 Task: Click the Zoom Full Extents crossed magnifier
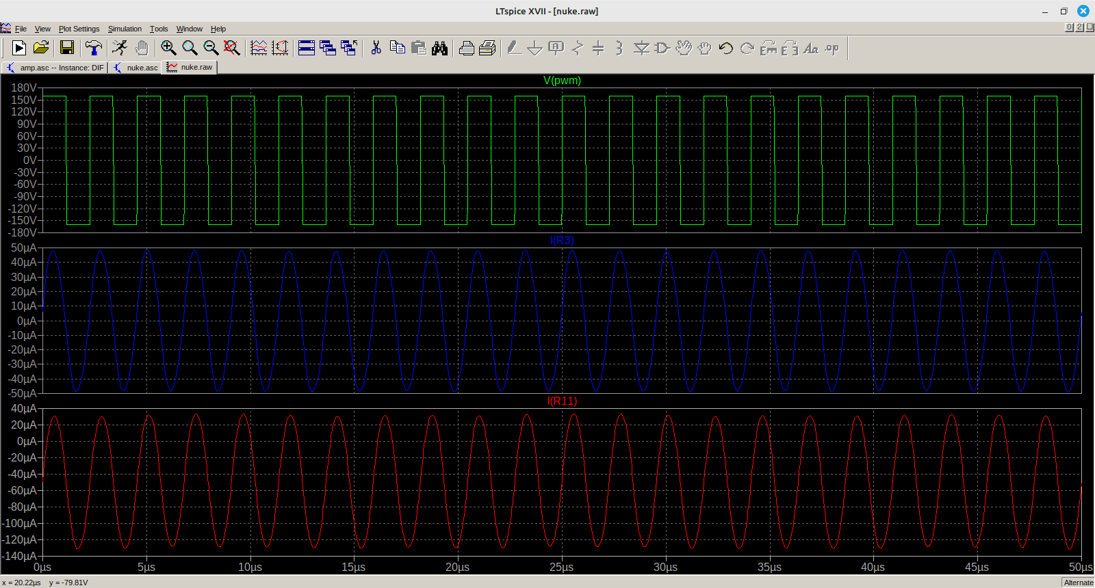tap(232, 48)
